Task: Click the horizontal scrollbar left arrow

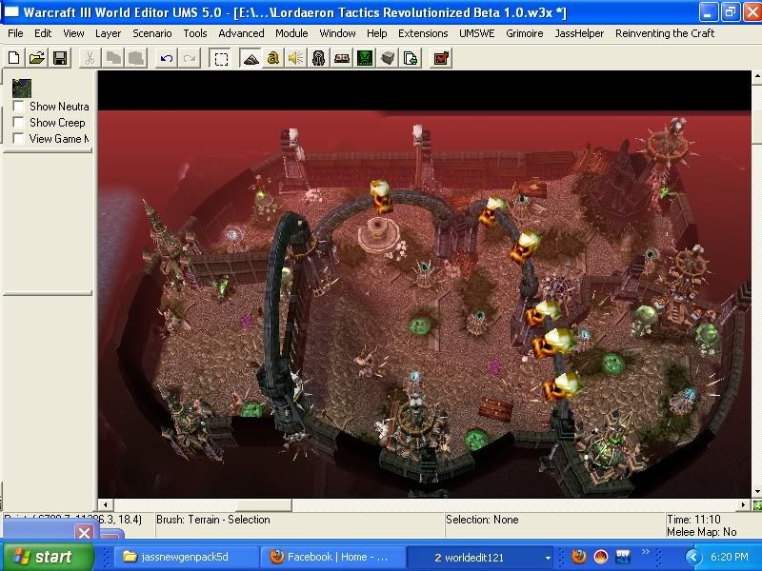Action: [105, 505]
